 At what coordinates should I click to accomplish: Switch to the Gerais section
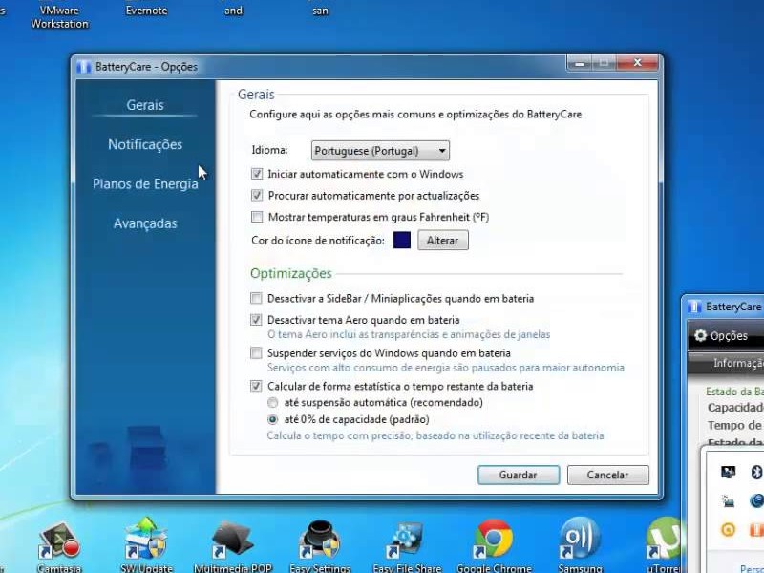(145, 105)
